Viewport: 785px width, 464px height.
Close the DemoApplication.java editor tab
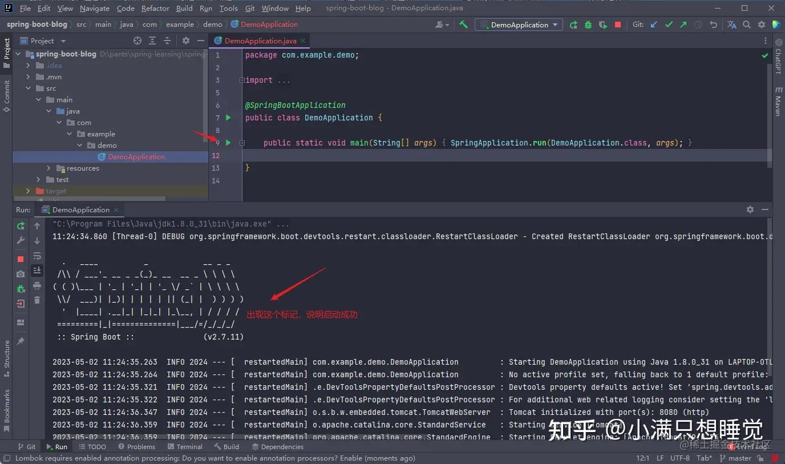click(x=303, y=41)
